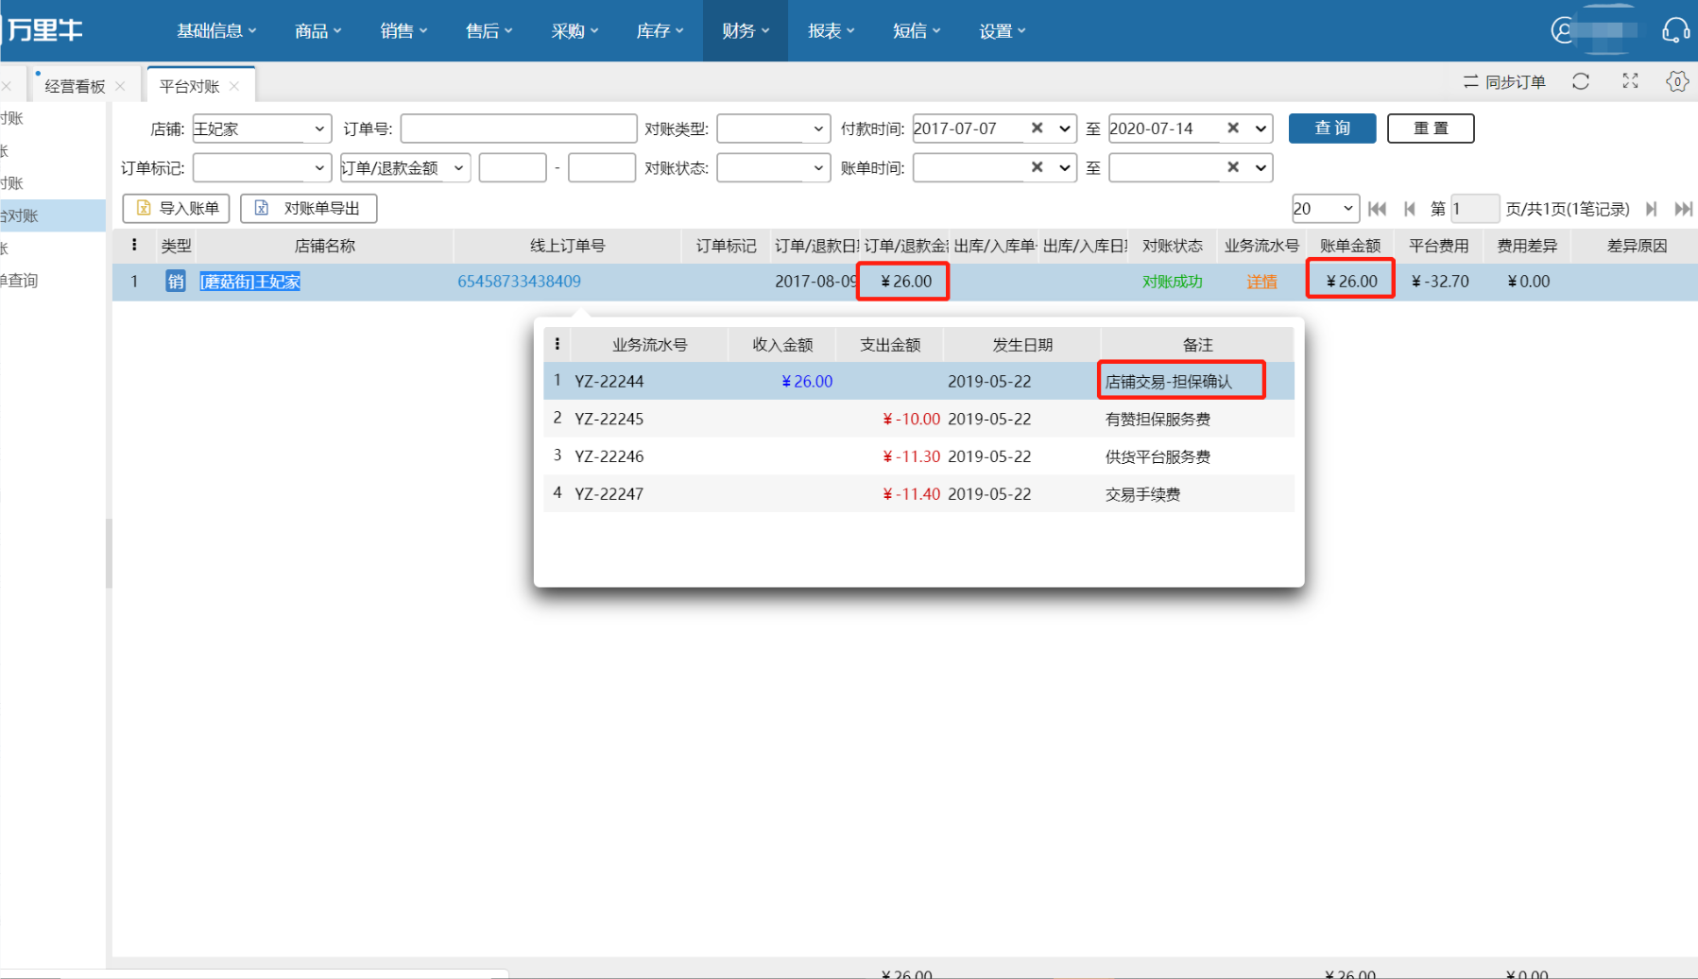Go to first page arrow icon
The image size is (1698, 979).
pyautogui.click(x=1377, y=209)
